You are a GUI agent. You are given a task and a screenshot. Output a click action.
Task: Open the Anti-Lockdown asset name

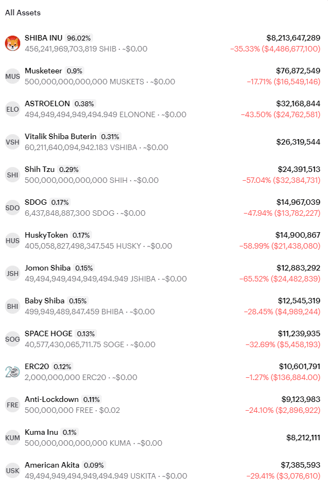[x=51, y=399]
